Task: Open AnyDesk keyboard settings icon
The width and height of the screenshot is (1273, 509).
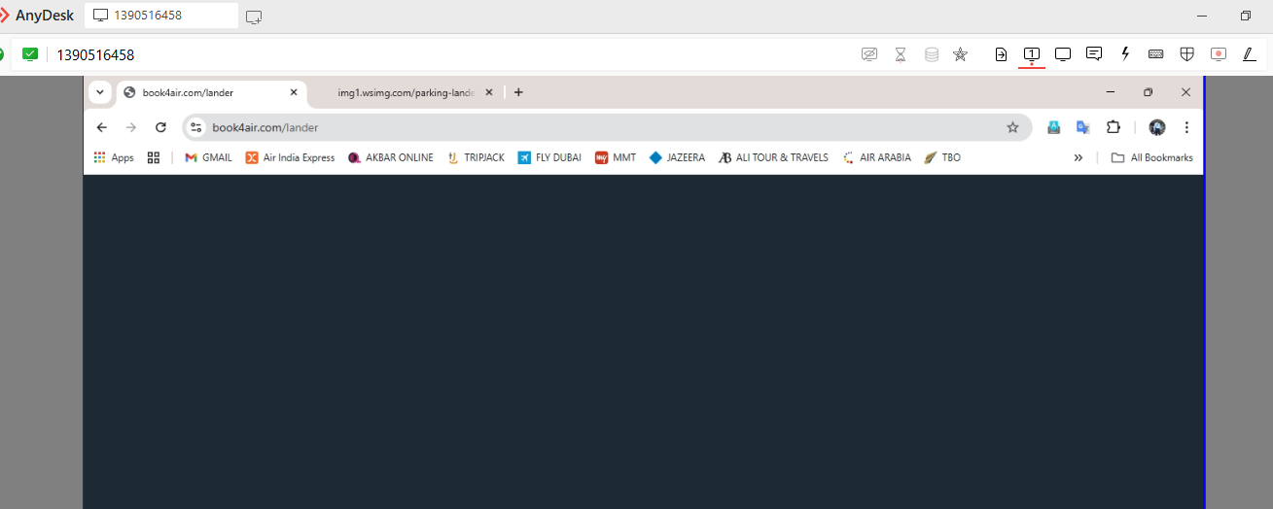Action: pos(1155,54)
